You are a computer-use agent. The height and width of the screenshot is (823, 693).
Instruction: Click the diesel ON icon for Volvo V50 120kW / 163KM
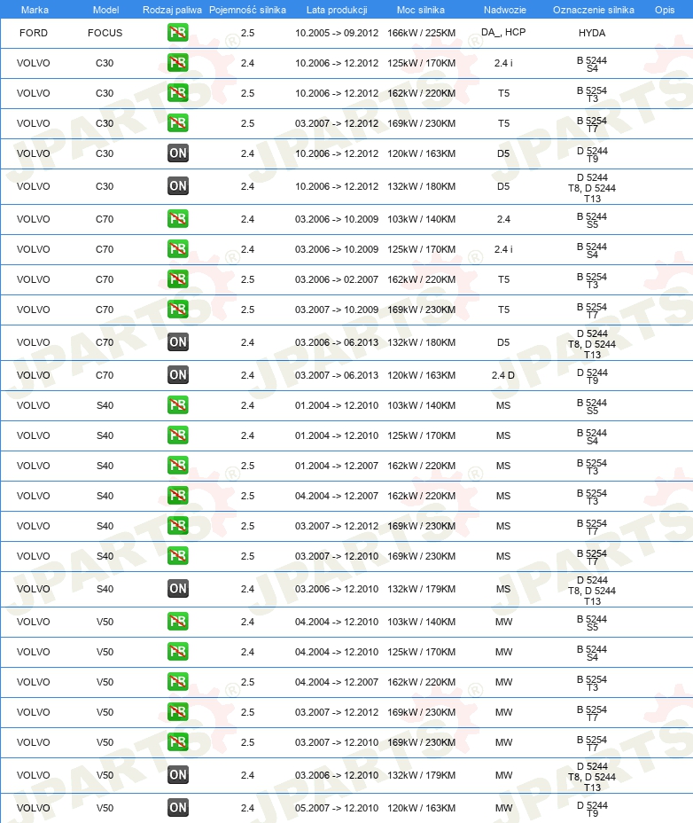[x=178, y=807]
